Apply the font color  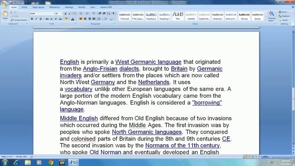point(73,19)
